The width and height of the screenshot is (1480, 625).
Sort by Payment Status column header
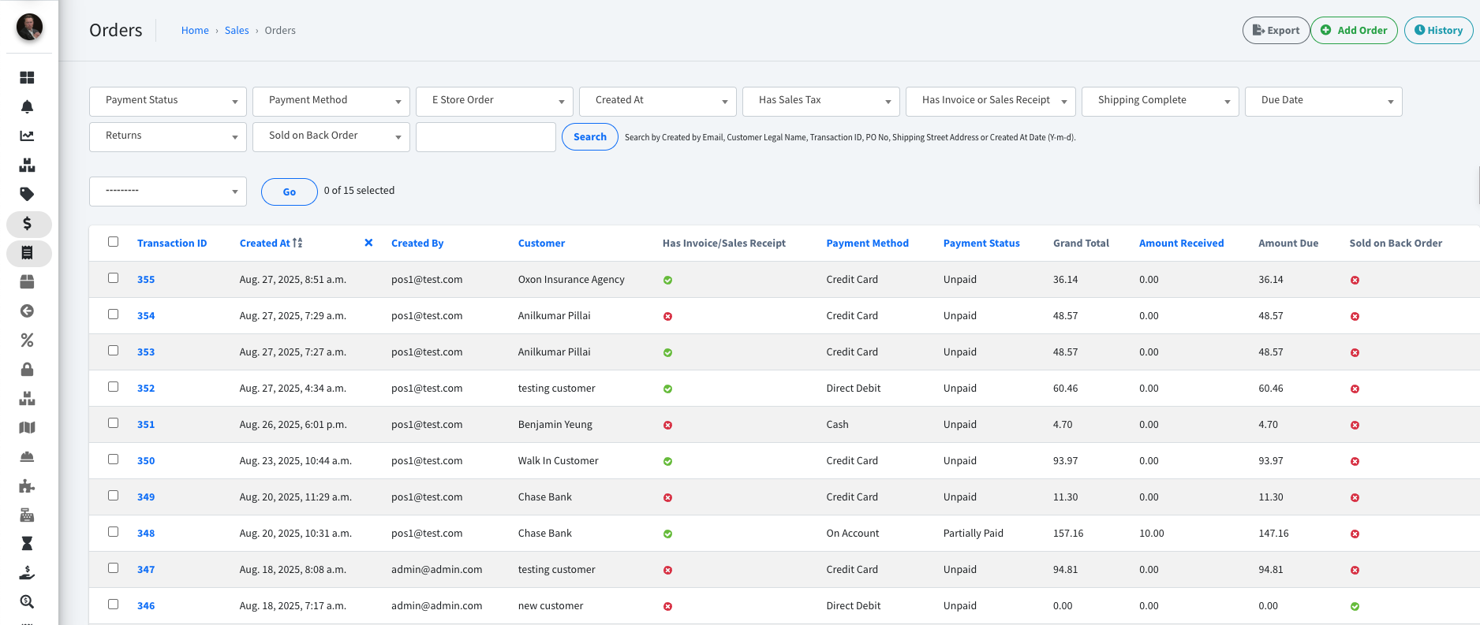[981, 244]
